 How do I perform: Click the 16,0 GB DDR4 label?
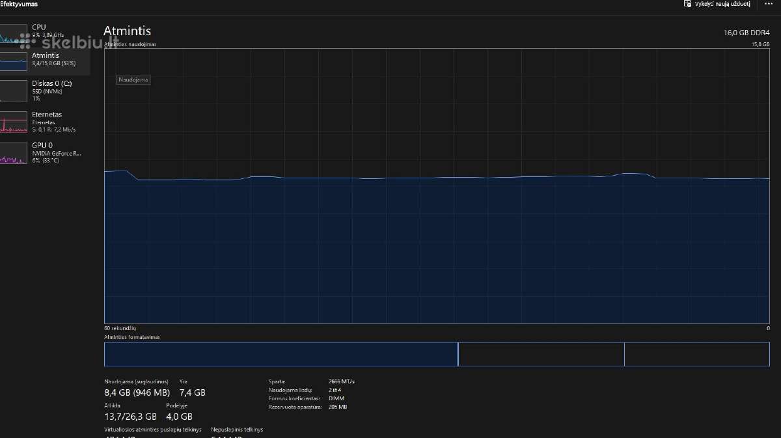(747, 32)
